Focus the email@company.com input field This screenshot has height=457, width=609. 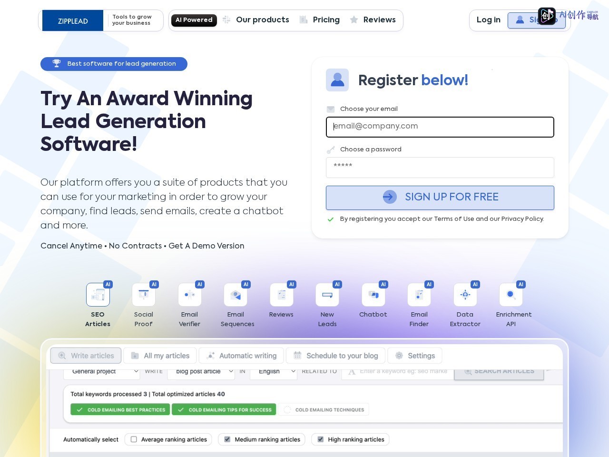[440, 127]
